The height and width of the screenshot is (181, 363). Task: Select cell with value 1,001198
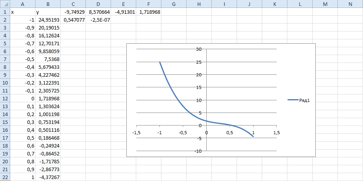(48, 115)
